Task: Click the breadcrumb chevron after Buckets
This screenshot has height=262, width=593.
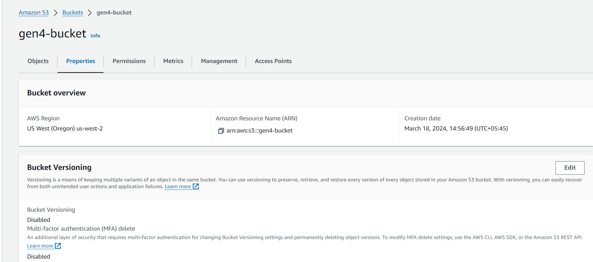Action: coord(90,13)
